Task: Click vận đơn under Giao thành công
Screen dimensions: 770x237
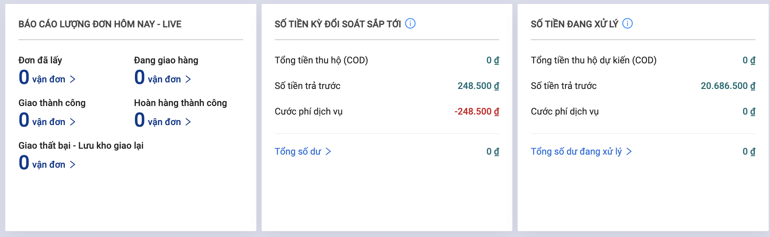Action: 49,122
